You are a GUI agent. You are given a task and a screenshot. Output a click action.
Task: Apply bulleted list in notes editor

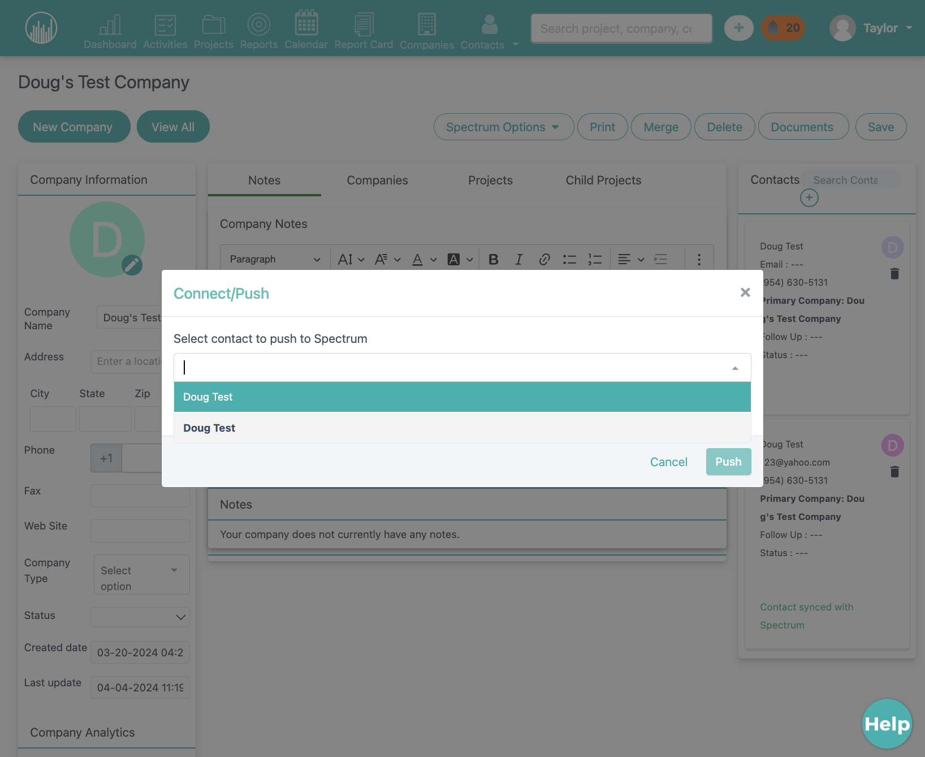click(x=569, y=259)
